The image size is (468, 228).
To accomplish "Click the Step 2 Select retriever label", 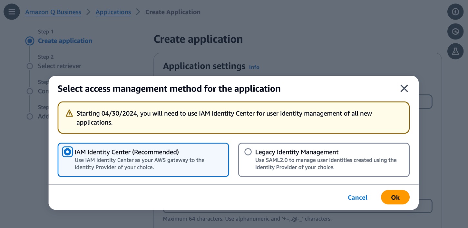I will pos(60,66).
